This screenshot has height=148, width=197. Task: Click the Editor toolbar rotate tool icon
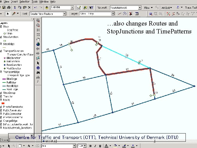click(124, 14)
